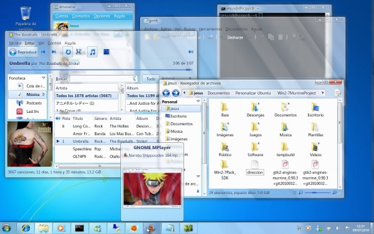Viewport: 374px width, 234px height.
Task: Click the GNOME MPlayer Naruto preview thumbnail
Action: point(152,188)
